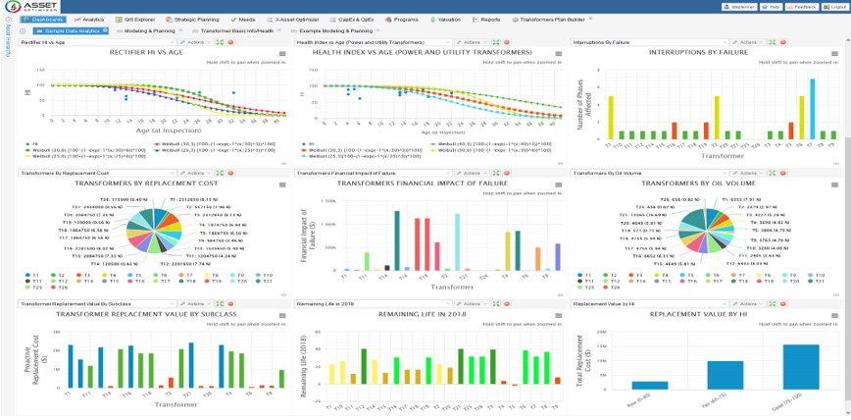
Task: Open chart menu for Interruptions By Failure
Action: pos(835,52)
